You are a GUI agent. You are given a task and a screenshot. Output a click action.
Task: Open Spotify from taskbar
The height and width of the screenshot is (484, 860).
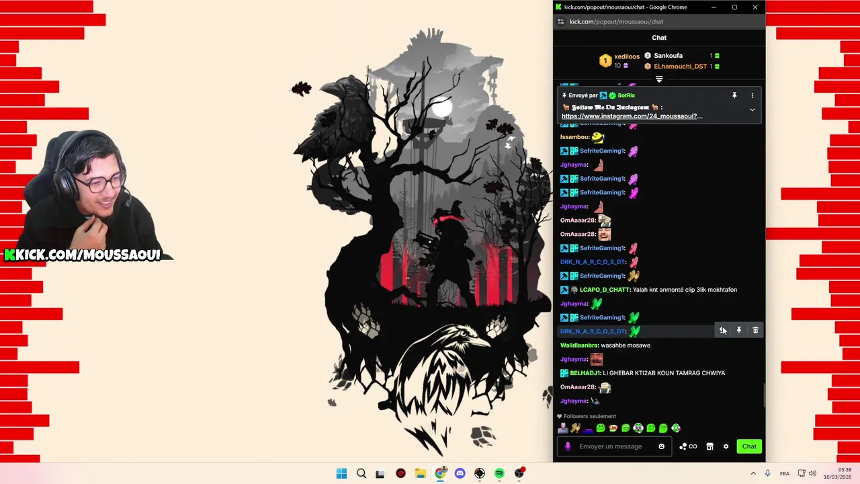499,473
